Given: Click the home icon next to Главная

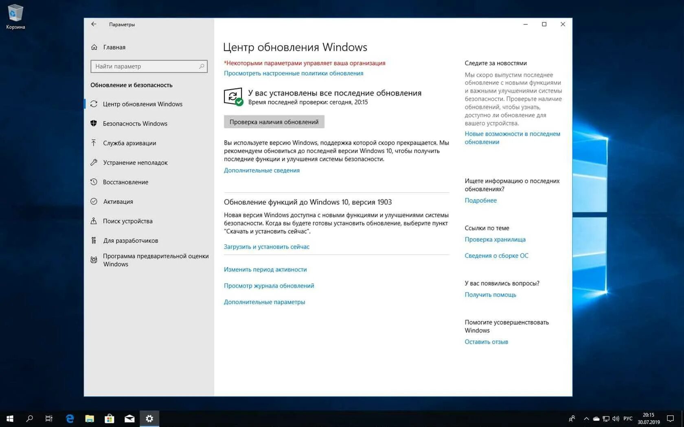Looking at the screenshot, I should (x=94, y=47).
